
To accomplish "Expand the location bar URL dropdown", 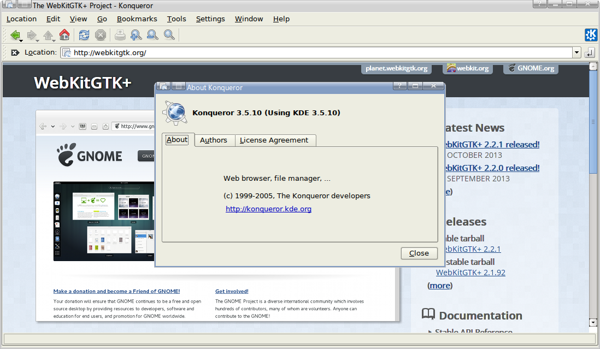I will tap(577, 53).
